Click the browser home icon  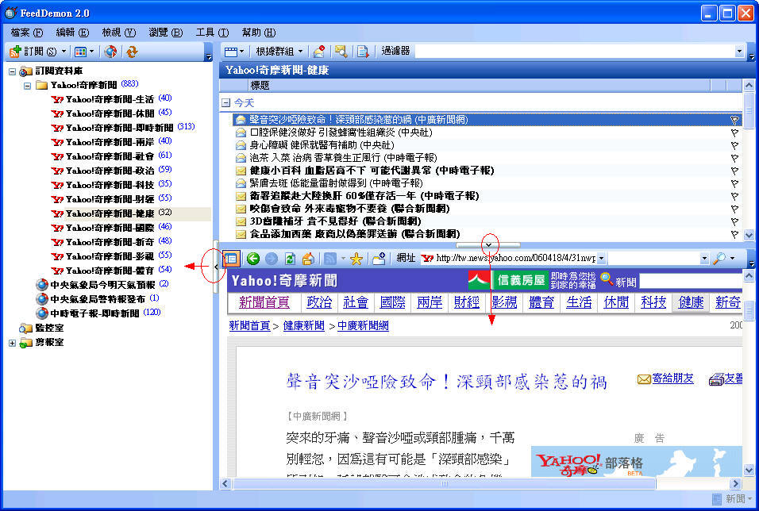coord(308,259)
